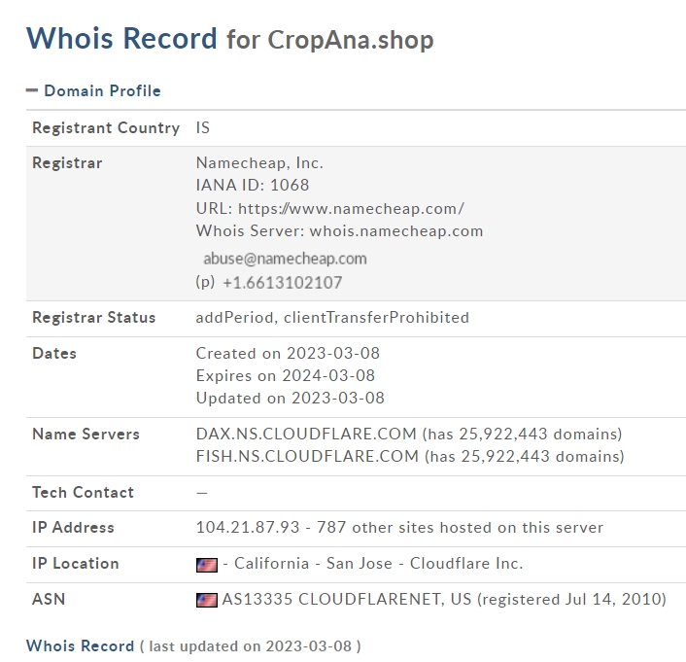Click the 104.21.87.93 IP address
686x662 pixels.
[x=248, y=527]
